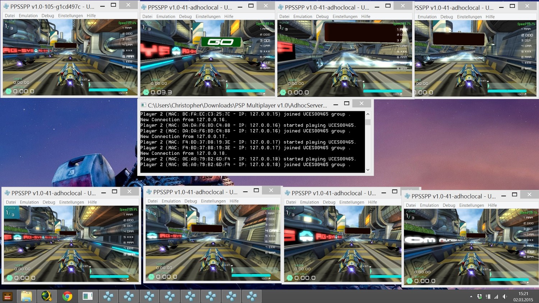
Task: Click PPSSPP title icon of v1.0-105-g1cd497c window
Action: 6,6
